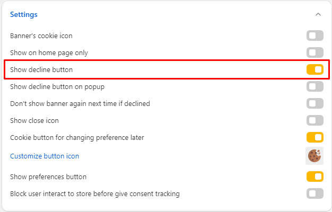332x212 pixels.
Task: Click the cookie icon image
Action: (314, 156)
